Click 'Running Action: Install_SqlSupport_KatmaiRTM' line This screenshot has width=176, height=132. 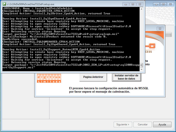click(x=51, y=49)
